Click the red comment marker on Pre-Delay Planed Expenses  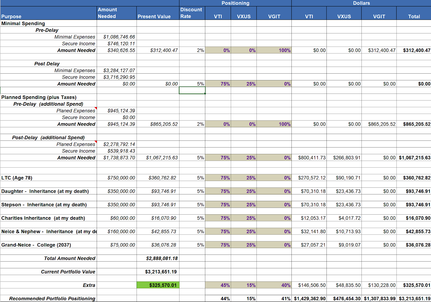tap(96, 108)
